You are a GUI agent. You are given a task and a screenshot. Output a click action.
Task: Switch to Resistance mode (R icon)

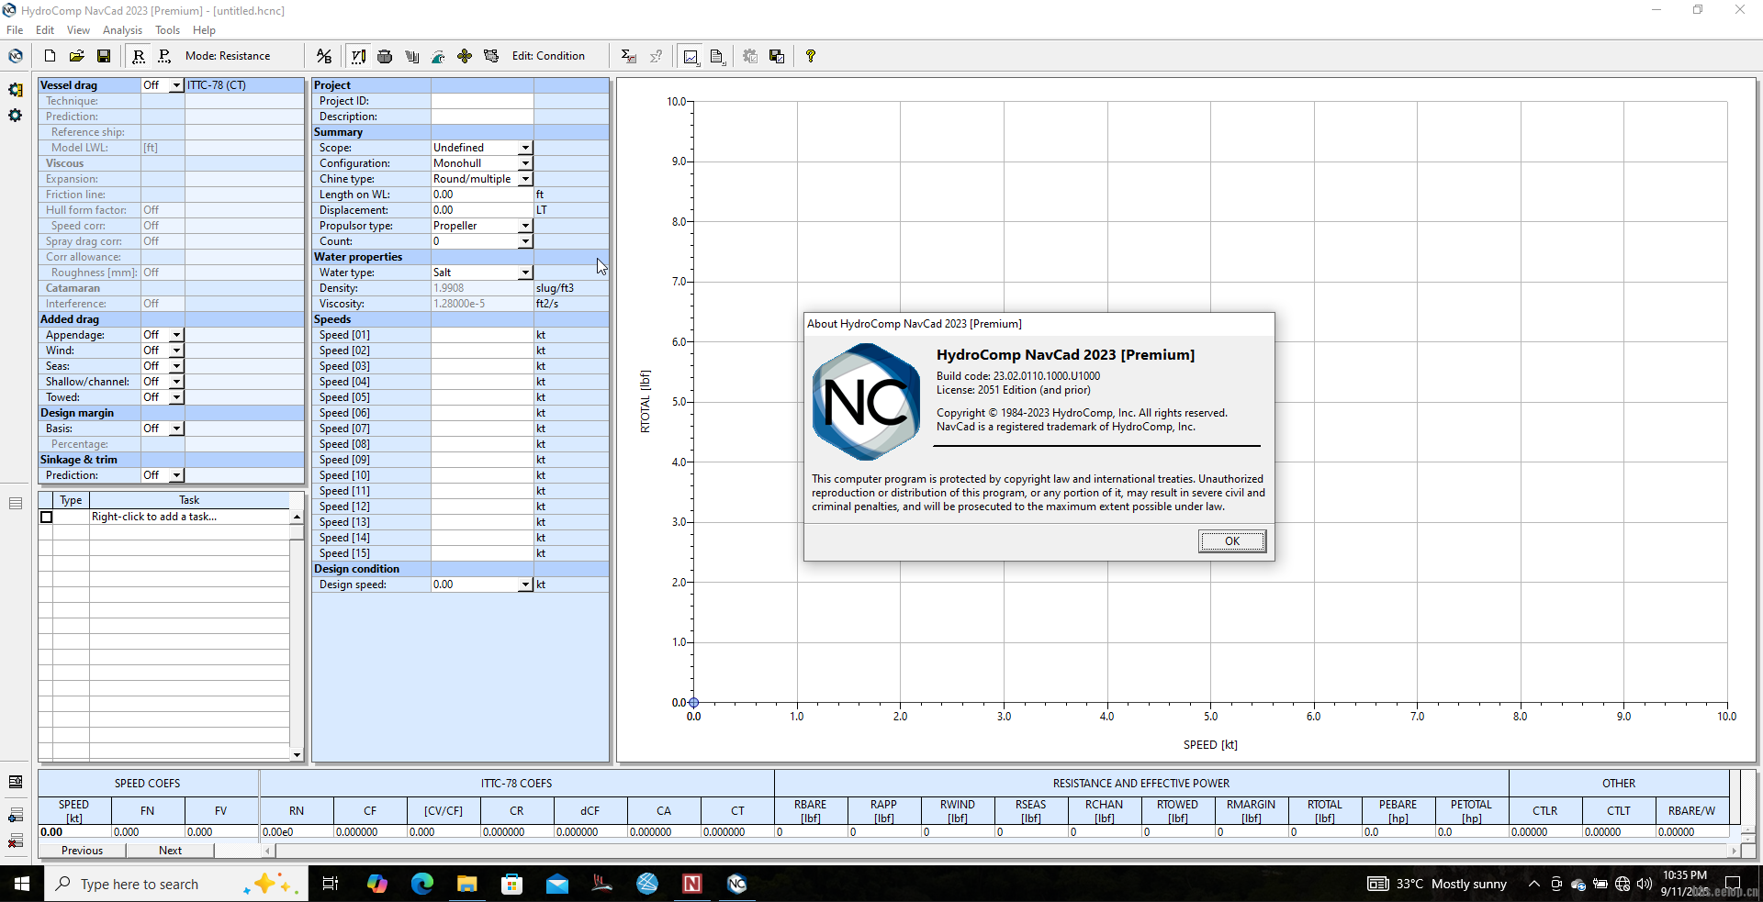tap(139, 56)
